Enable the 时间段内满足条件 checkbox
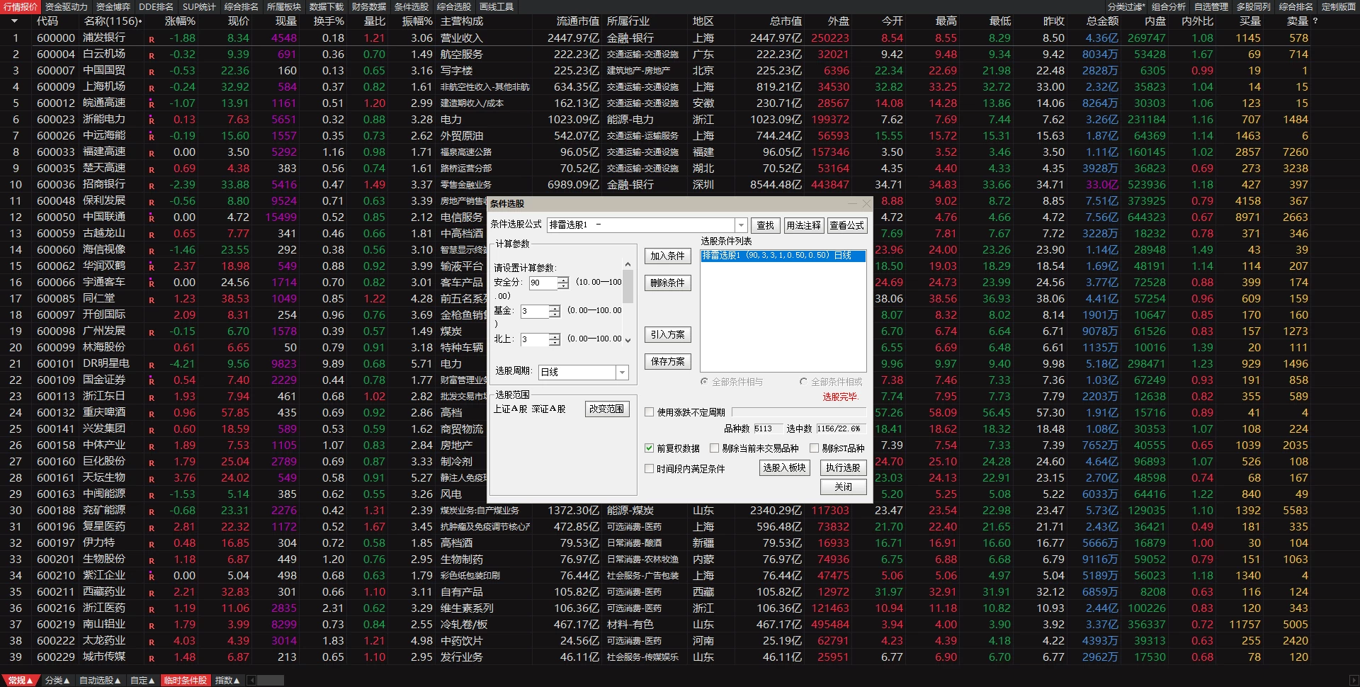This screenshot has width=1360, height=687. (649, 469)
